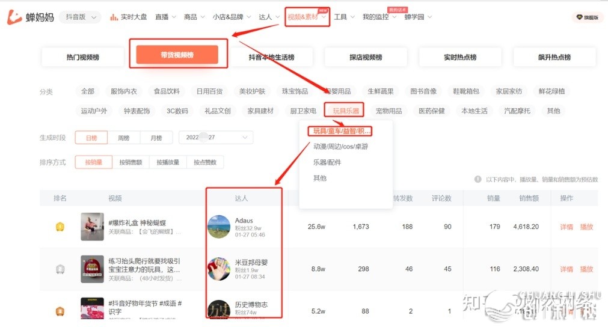Image resolution: width=608 pixels, height=327 pixels.
Task: Select 日榜 time period
Action: [91, 138]
